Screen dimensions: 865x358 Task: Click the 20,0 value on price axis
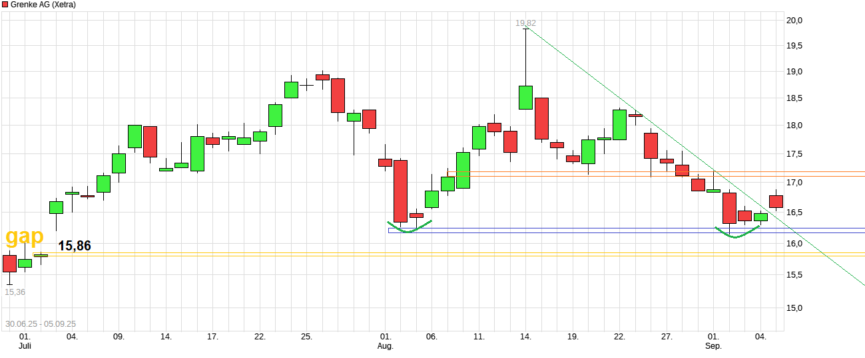794,21
